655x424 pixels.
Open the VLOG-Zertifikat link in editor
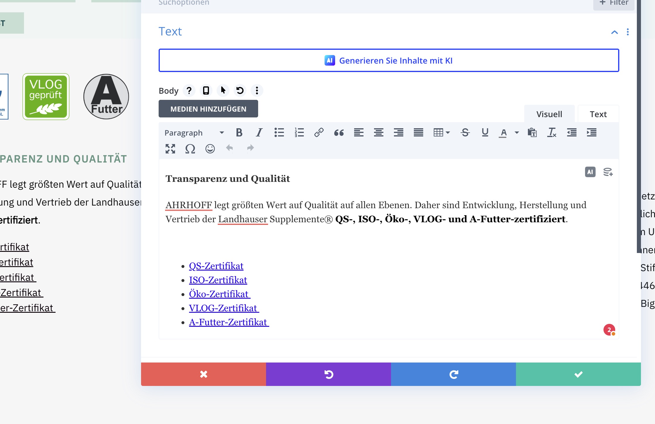click(224, 308)
